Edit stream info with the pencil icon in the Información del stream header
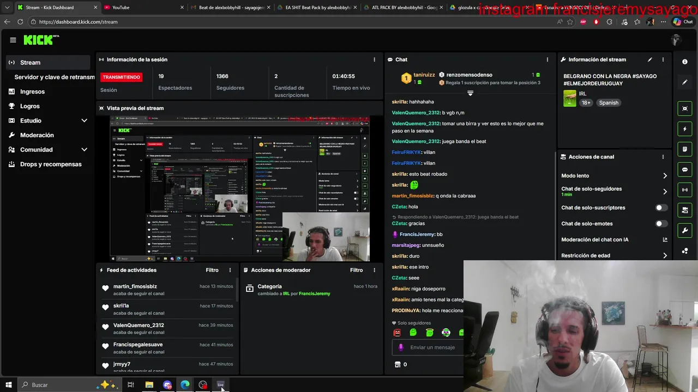698x392 pixels. point(649,59)
